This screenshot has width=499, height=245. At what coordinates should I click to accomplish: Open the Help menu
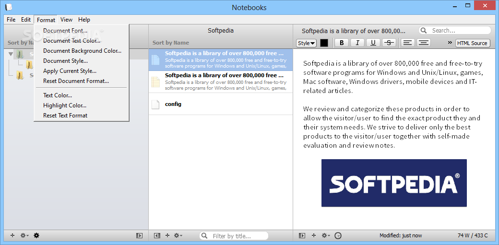pos(84,20)
